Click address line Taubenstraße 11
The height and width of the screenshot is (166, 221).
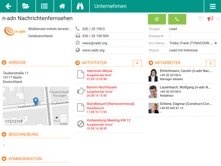coord(16,73)
